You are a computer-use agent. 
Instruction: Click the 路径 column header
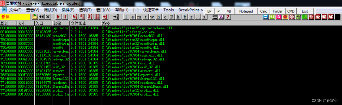(221, 23)
